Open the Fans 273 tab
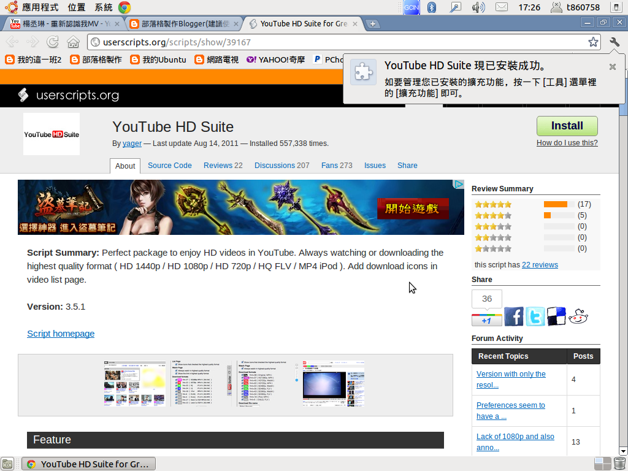628x471 pixels. pos(337,166)
